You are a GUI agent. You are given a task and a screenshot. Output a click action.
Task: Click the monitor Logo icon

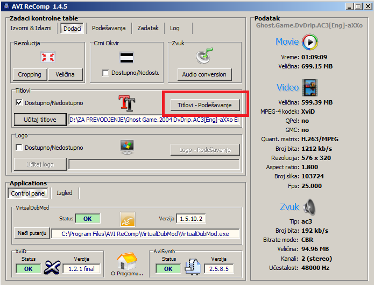pyautogui.click(x=127, y=148)
